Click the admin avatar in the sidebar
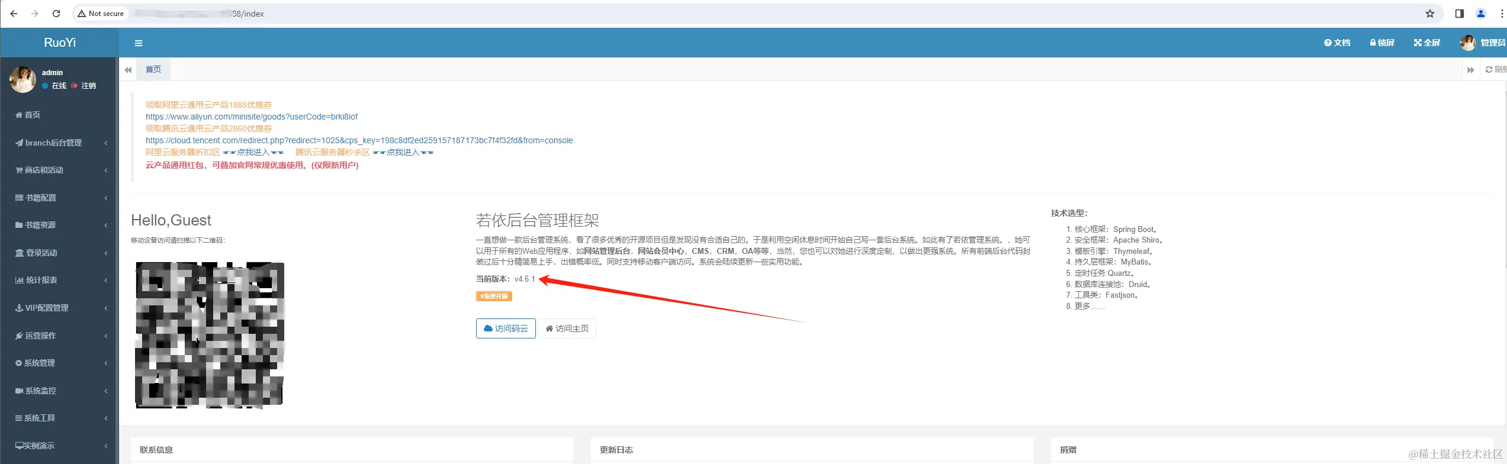 point(23,79)
